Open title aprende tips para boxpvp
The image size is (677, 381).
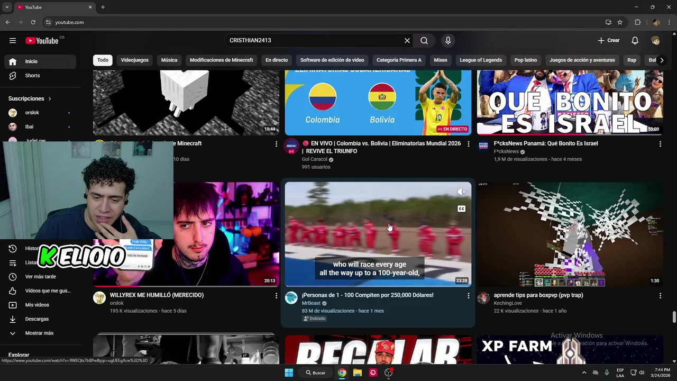tap(538, 295)
